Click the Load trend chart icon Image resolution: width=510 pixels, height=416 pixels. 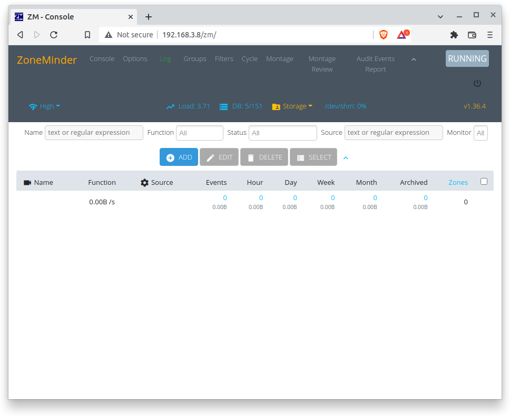170,106
